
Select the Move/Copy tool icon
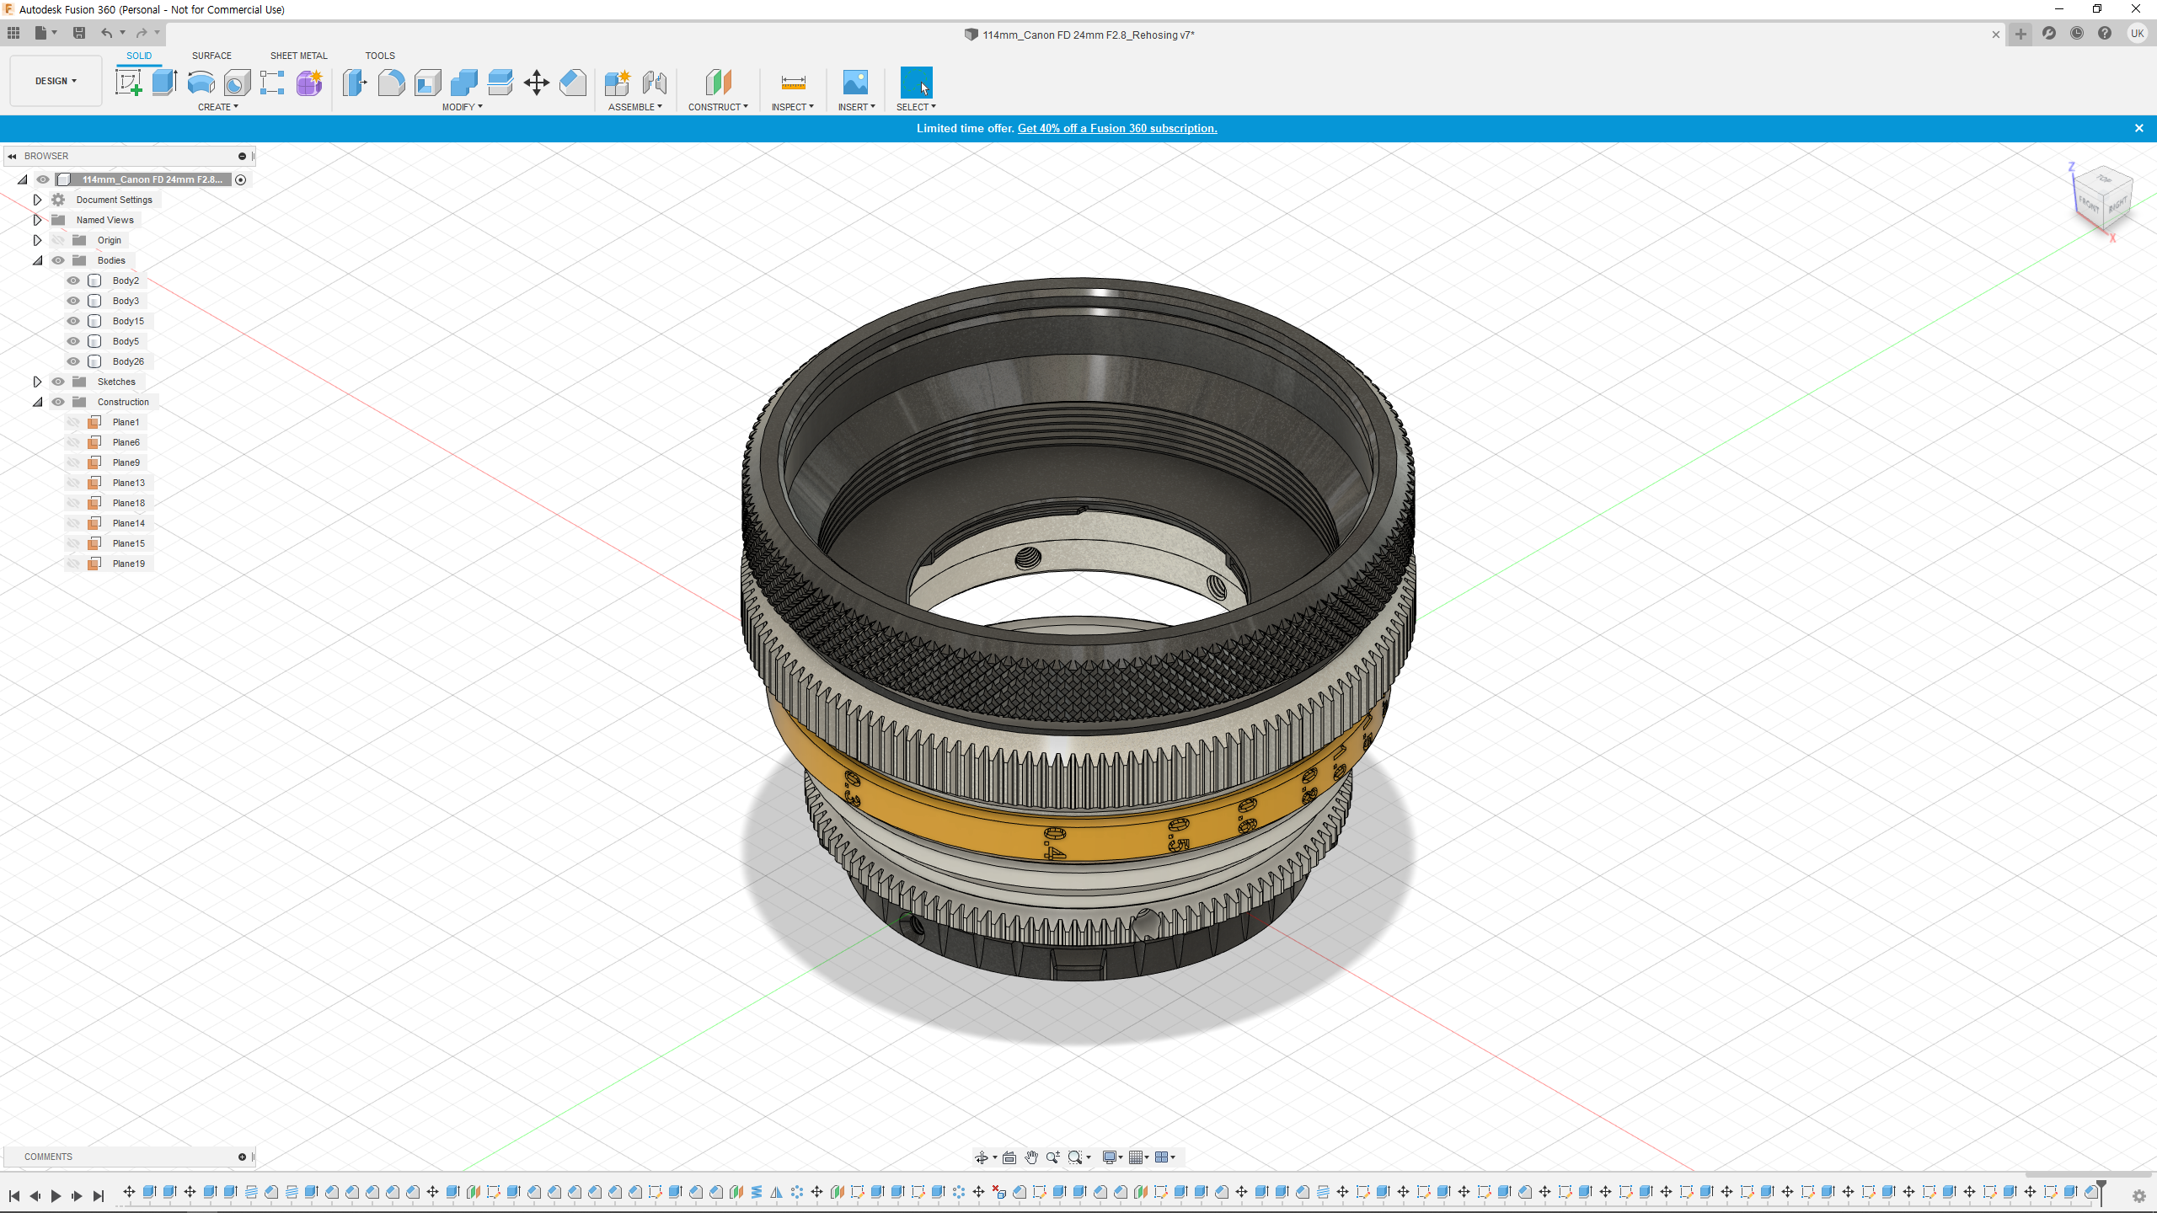536,83
